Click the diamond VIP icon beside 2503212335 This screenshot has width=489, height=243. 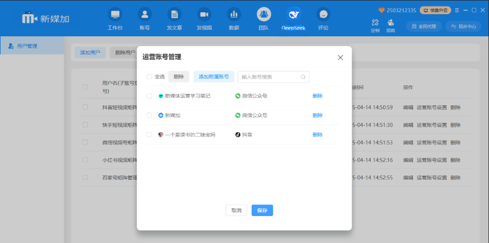click(382, 10)
